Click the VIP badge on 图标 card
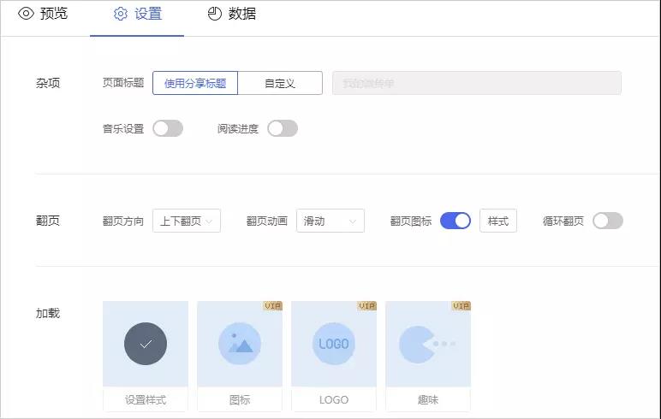Image resolution: width=661 pixels, height=419 pixels. click(x=273, y=306)
